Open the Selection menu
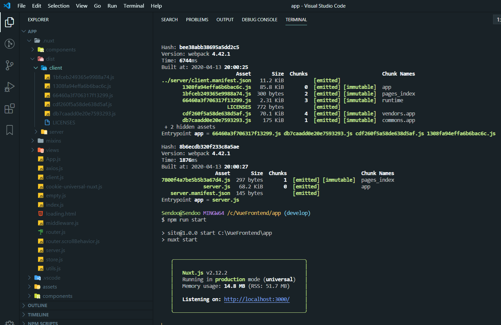 [58, 6]
